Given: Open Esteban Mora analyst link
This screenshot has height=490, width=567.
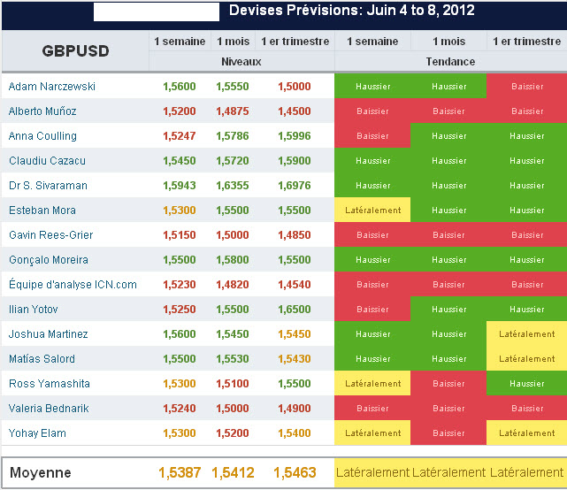Looking at the screenshot, I should pyautogui.click(x=42, y=211).
